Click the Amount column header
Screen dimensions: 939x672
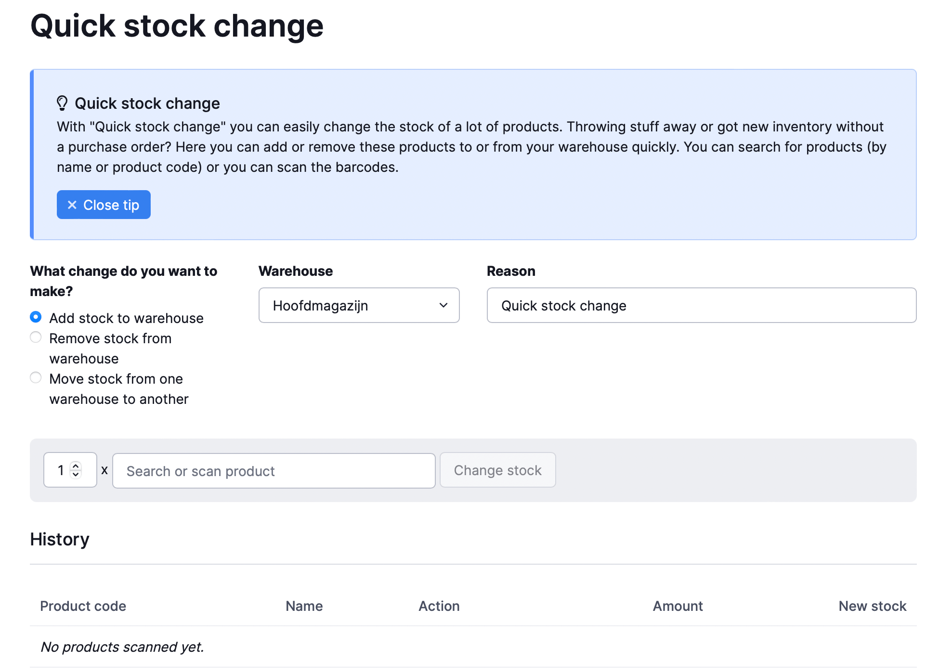[678, 606]
